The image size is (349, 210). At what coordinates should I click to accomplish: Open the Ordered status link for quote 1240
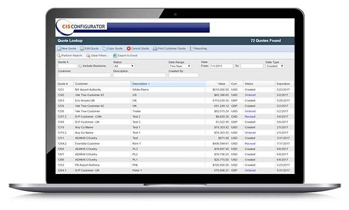[250, 95]
